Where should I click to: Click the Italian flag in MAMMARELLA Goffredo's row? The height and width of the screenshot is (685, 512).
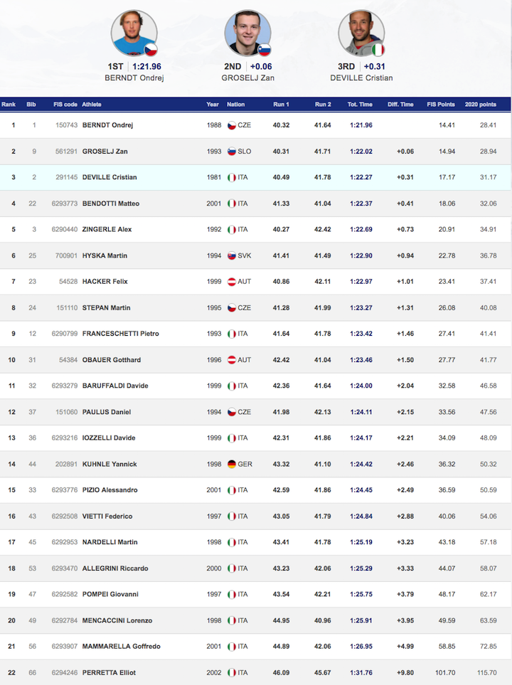click(x=232, y=647)
